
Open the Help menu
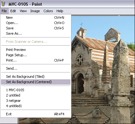pos(60,11)
